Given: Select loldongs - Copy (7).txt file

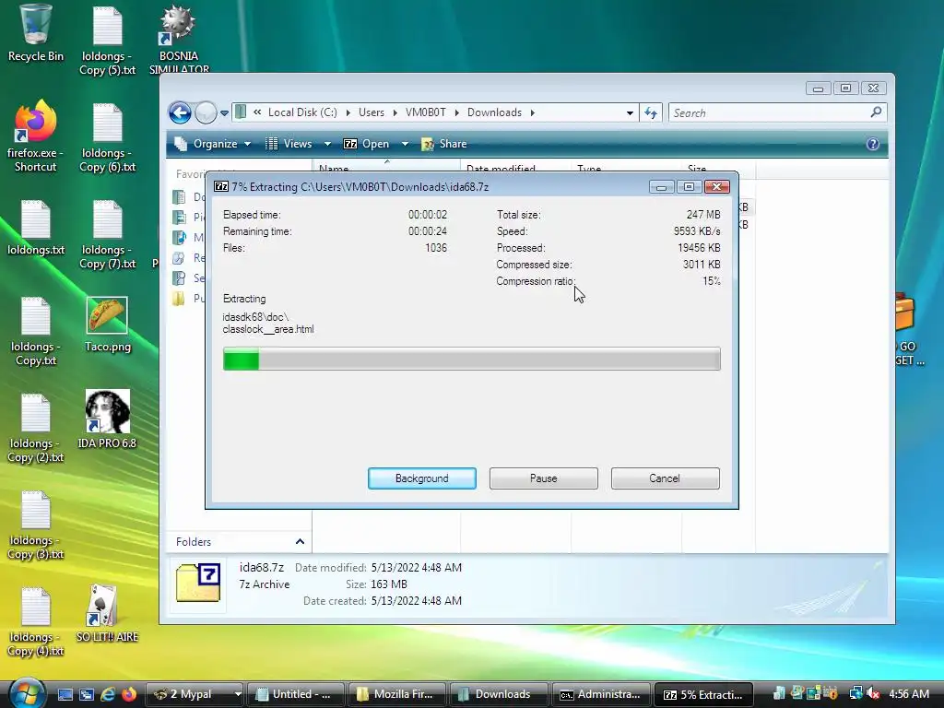Looking at the screenshot, I should [x=107, y=234].
